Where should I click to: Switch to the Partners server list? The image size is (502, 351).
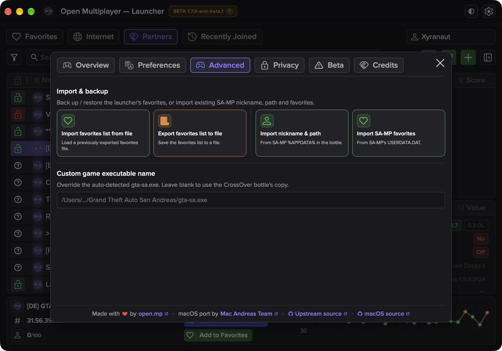pos(151,37)
